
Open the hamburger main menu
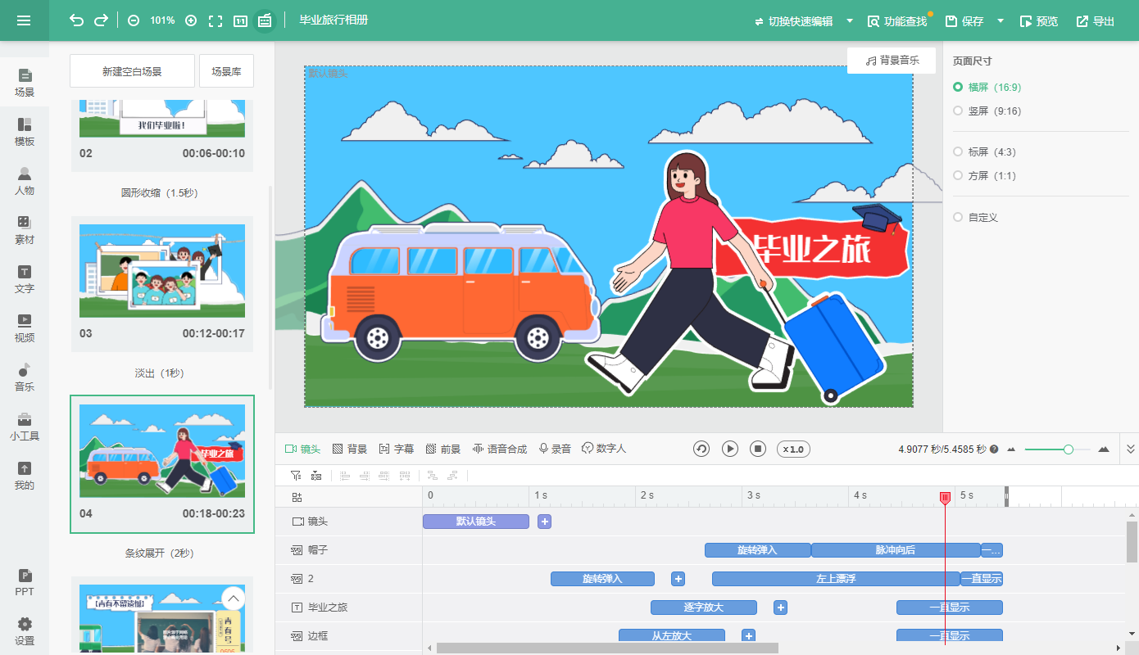coord(24,20)
